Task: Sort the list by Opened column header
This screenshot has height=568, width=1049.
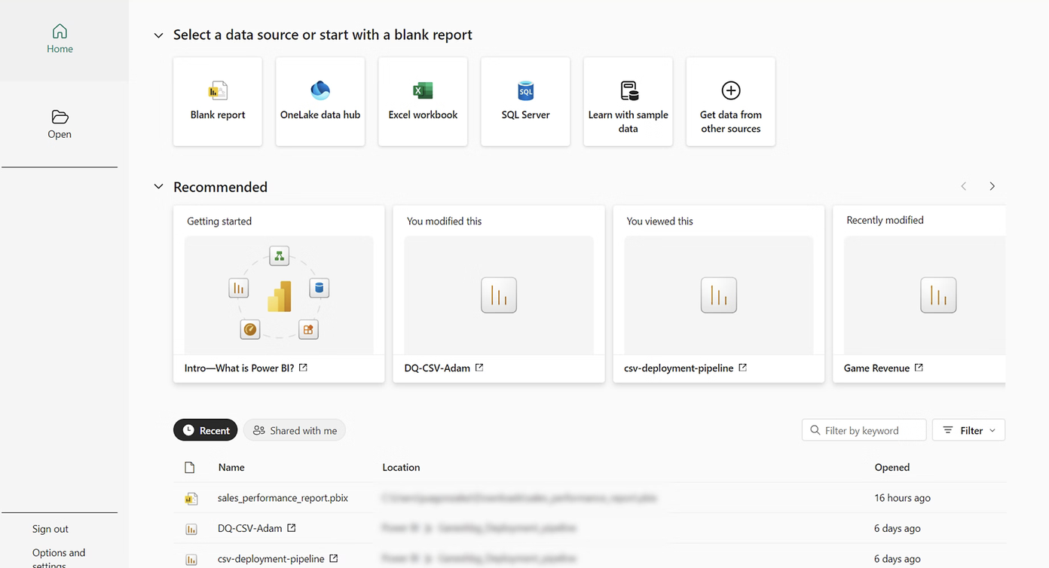Action: click(x=892, y=467)
